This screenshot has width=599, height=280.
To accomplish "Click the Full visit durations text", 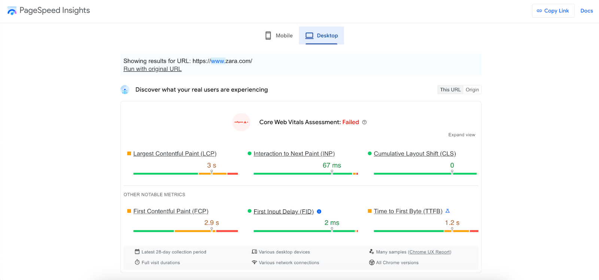I will (x=161, y=263).
